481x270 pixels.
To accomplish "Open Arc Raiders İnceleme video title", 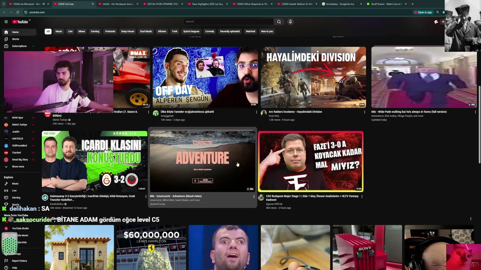I will pos(295,112).
